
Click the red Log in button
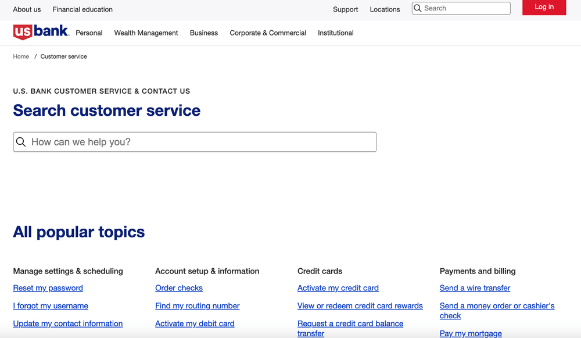coord(544,7)
